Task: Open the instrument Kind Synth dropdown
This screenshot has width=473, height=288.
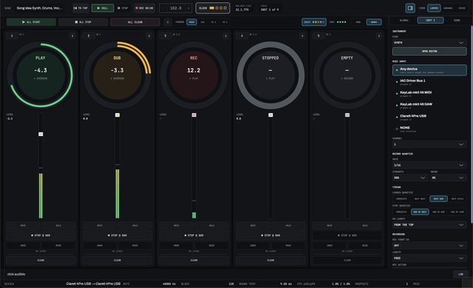Action: [429, 43]
